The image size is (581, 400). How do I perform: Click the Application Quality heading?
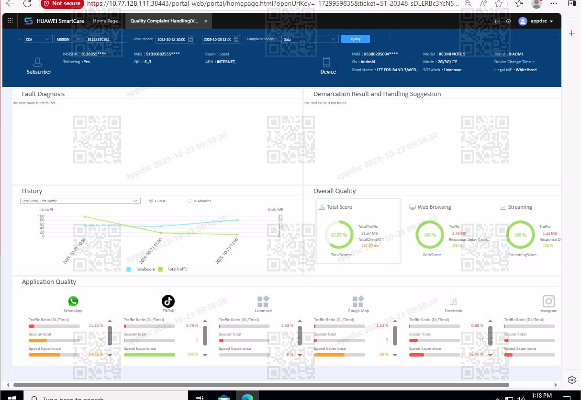coord(49,282)
